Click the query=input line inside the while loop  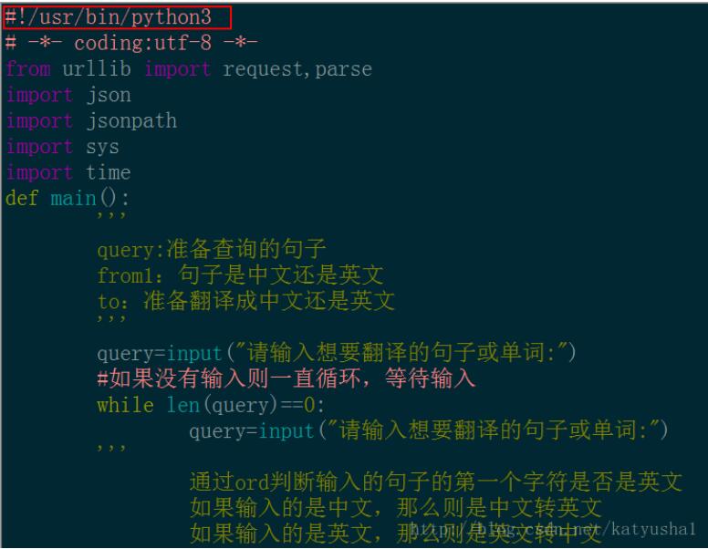tap(429, 430)
